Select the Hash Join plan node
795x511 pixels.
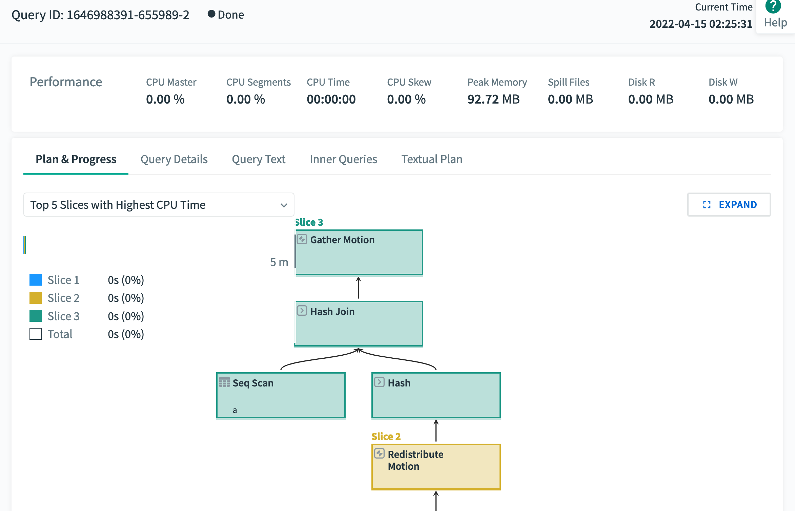coord(359,324)
